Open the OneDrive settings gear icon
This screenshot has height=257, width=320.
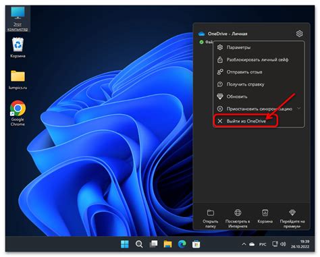pyautogui.click(x=299, y=34)
